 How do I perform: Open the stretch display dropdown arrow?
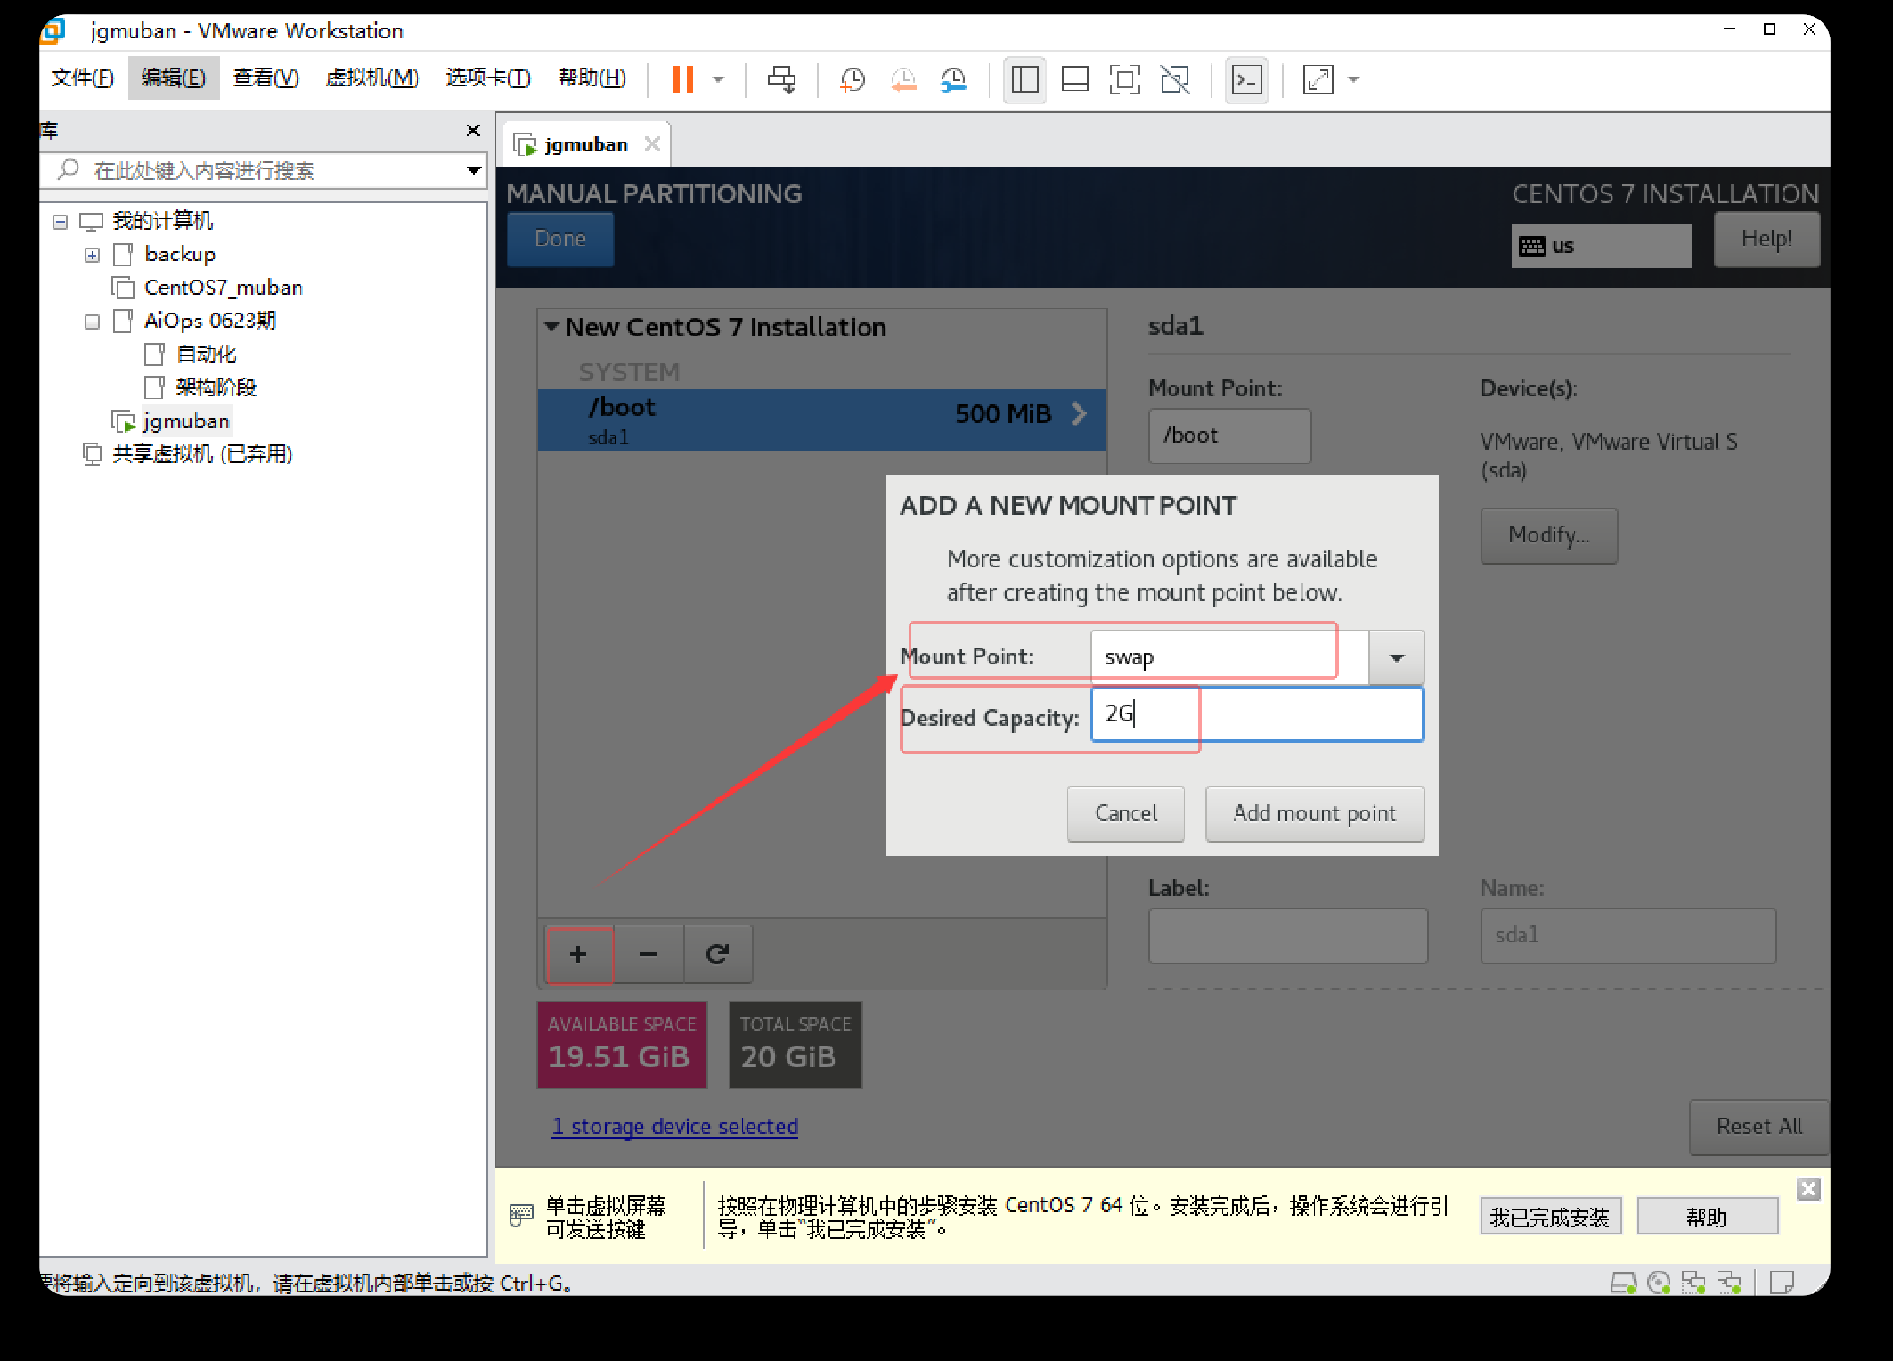1354,79
